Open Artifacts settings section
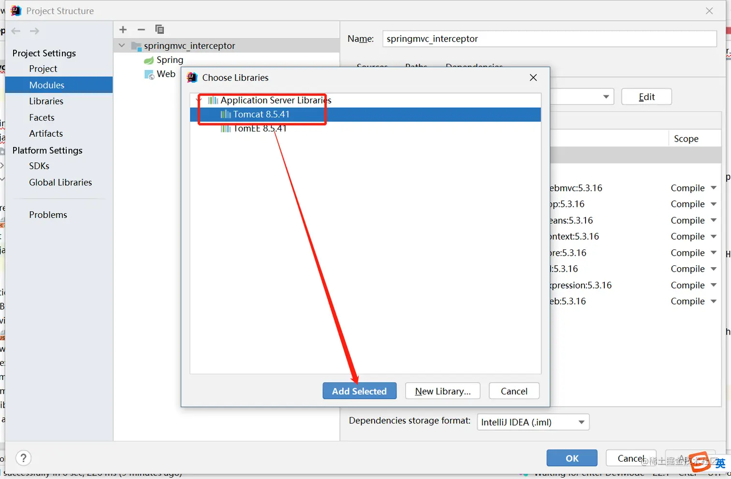This screenshot has height=479, width=731. point(46,133)
